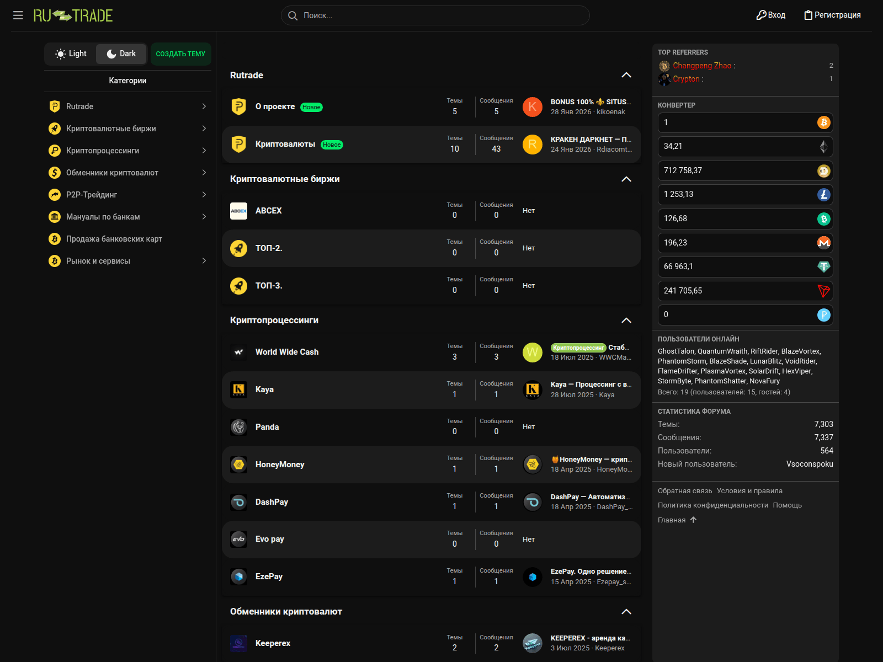This screenshot has height=662, width=883.
Task: Expand Мануалы по банкам sidebar chevron
Action: [x=204, y=217]
